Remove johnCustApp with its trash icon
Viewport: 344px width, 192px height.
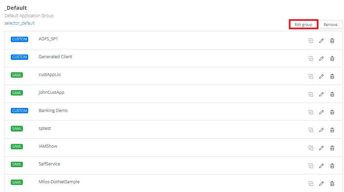pos(332,94)
